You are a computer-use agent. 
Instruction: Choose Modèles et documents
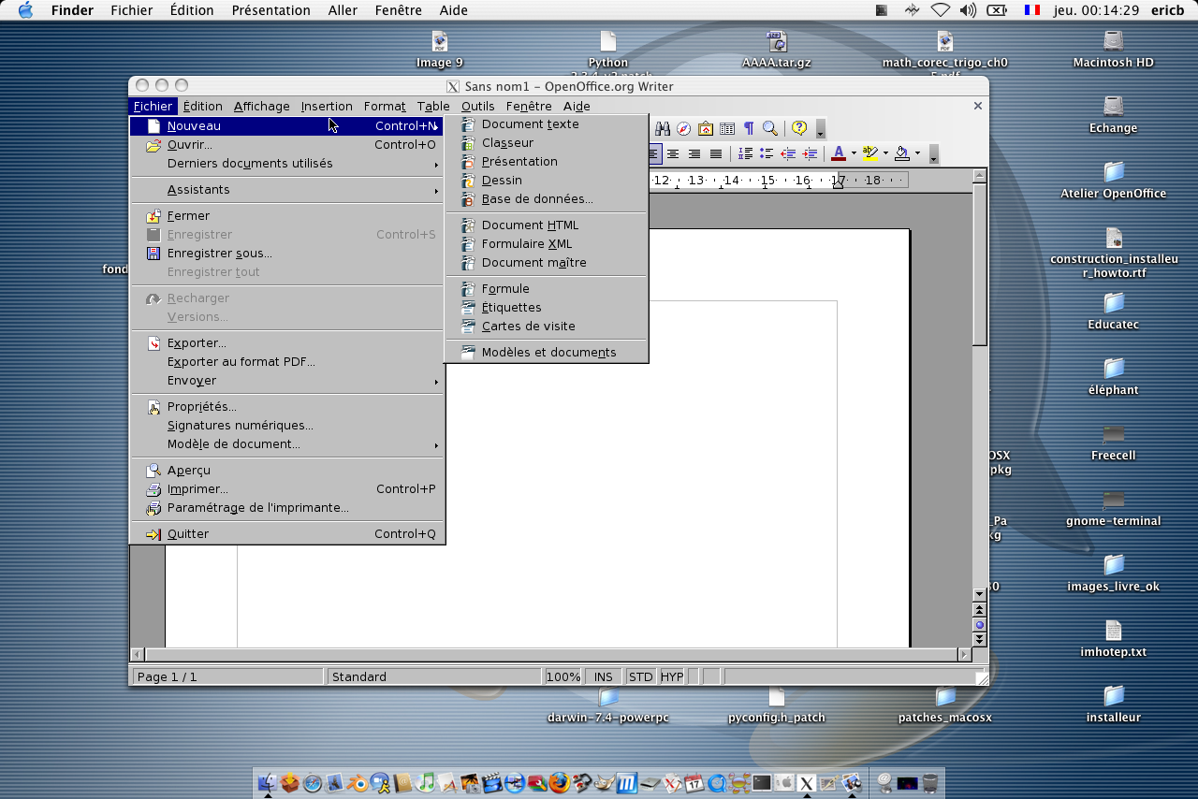coord(547,353)
